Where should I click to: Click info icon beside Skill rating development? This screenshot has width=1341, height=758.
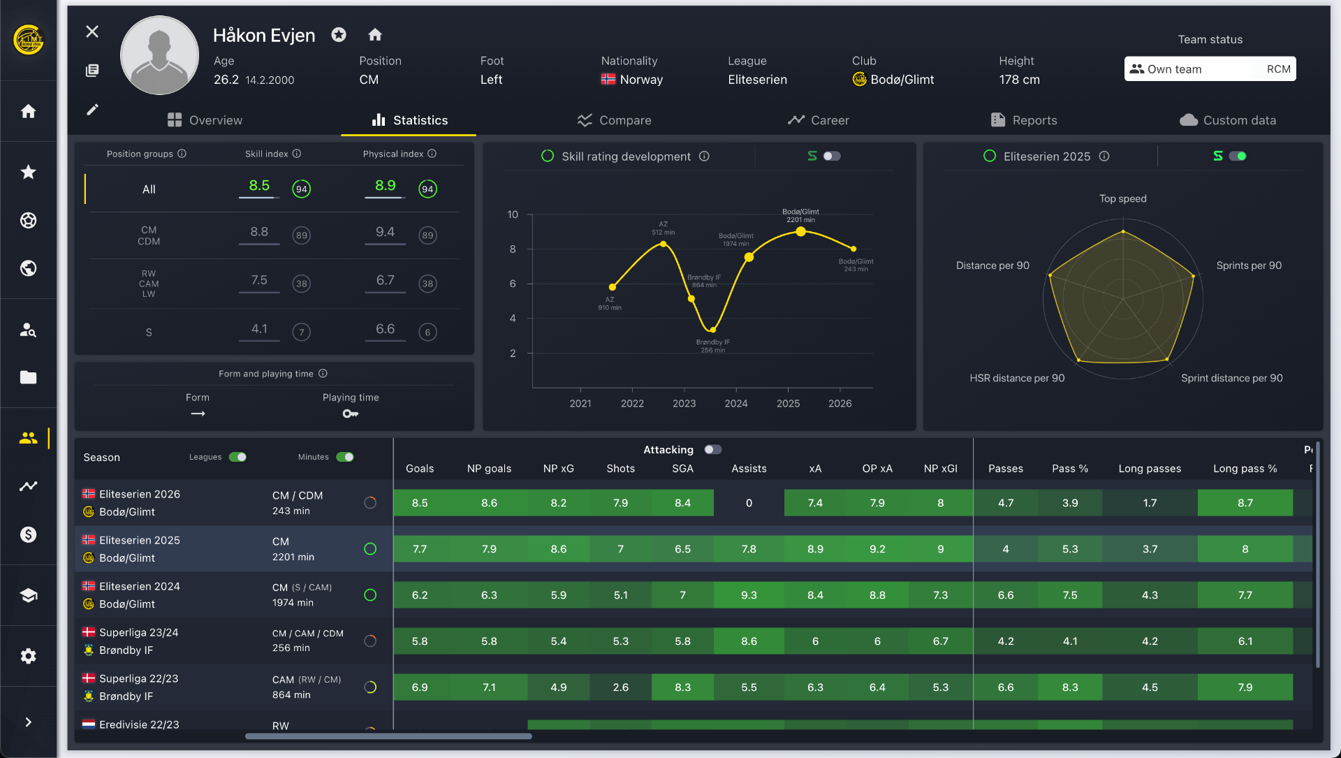pos(704,156)
